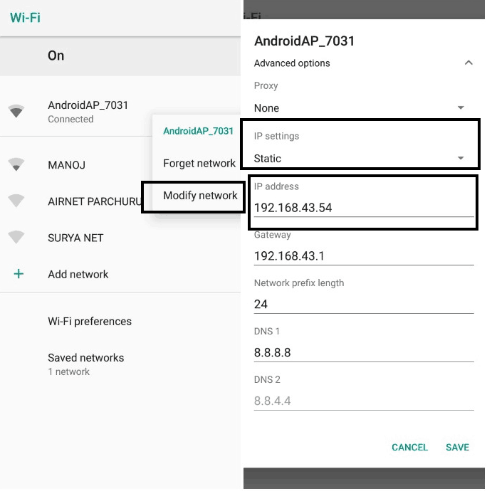
Task: Select Forget network in popup menu
Action: (x=199, y=163)
